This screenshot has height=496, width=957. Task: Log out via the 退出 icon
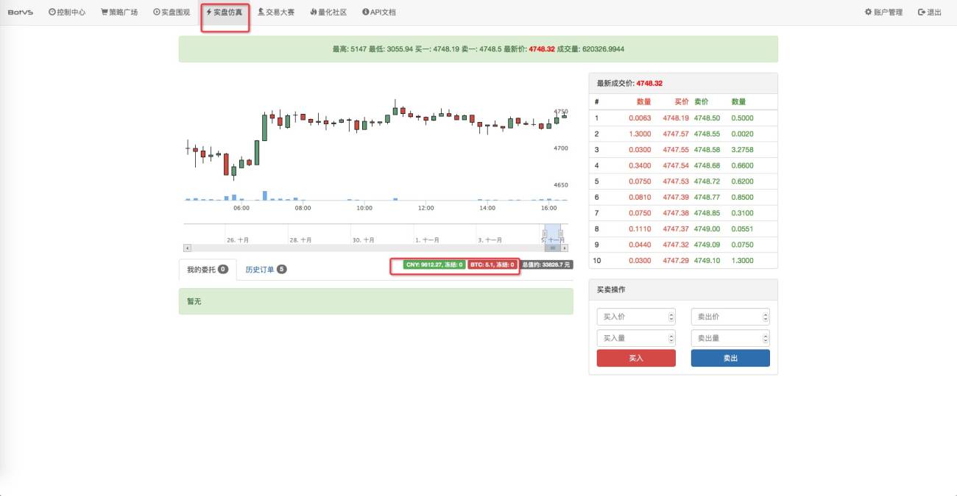pyautogui.click(x=930, y=12)
